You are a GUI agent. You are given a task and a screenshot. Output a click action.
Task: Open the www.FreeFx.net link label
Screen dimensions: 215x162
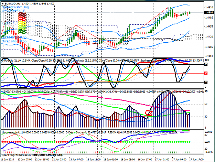pos(14,10)
